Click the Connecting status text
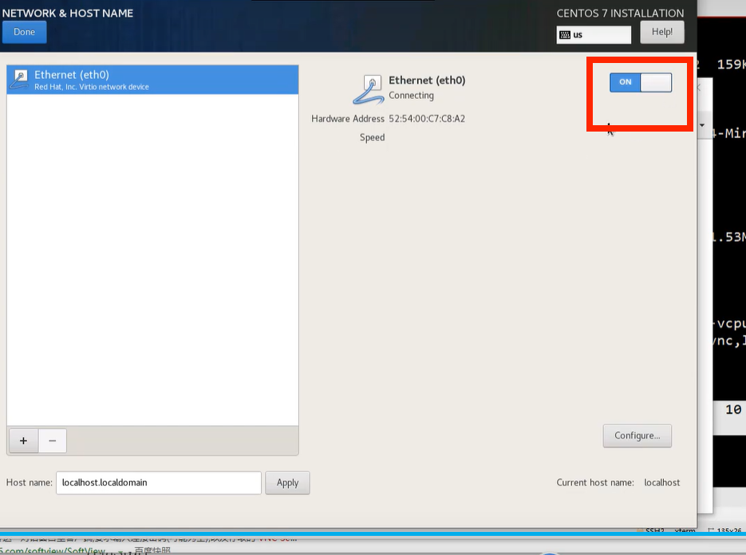Image resolution: width=746 pixels, height=555 pixels. click(x=411, y=96)
